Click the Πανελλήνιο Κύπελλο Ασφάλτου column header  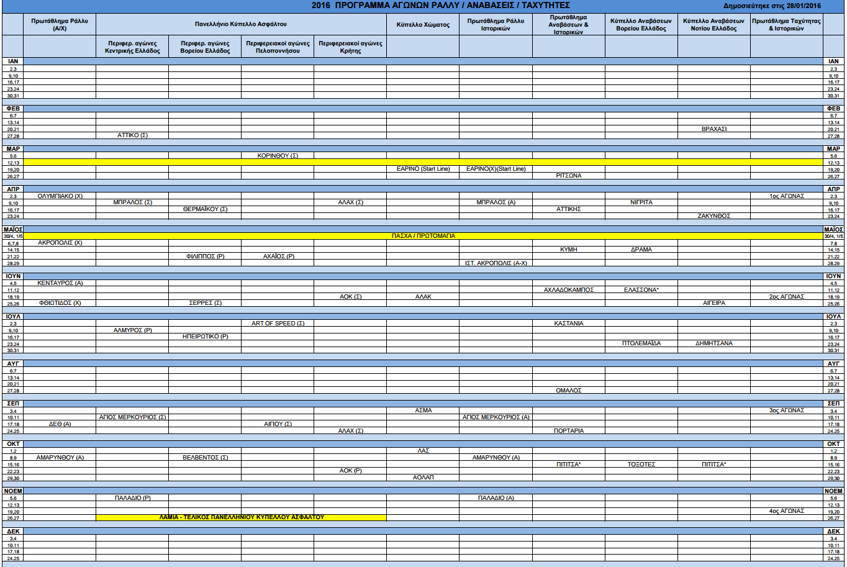click(242, 24)
